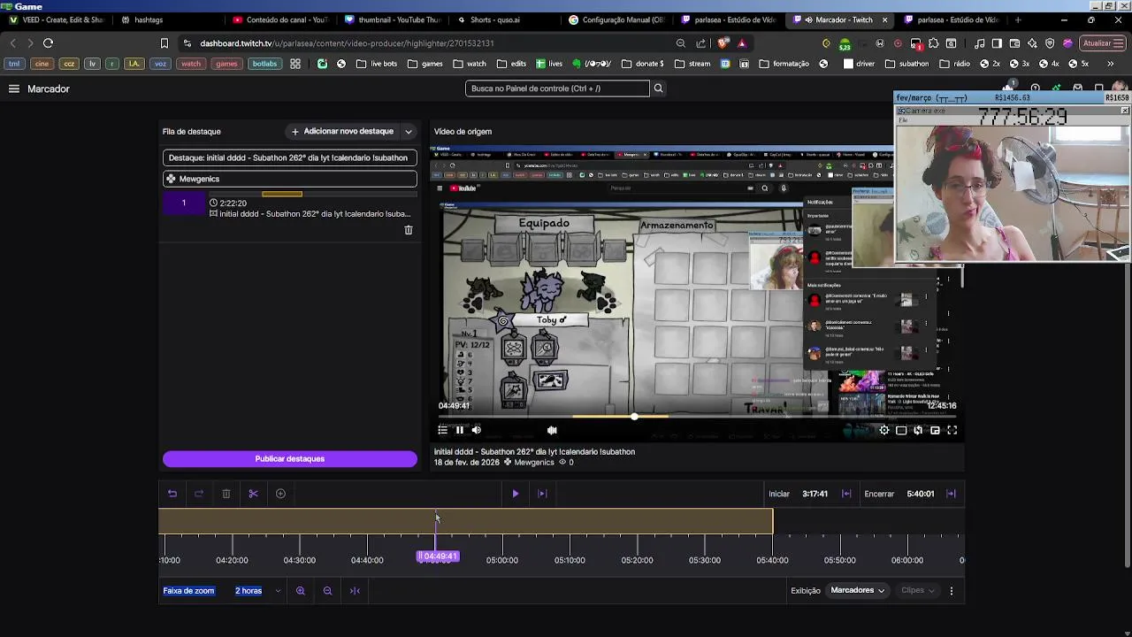Open the Marcador hamburger menu

(x=14, y=88)
